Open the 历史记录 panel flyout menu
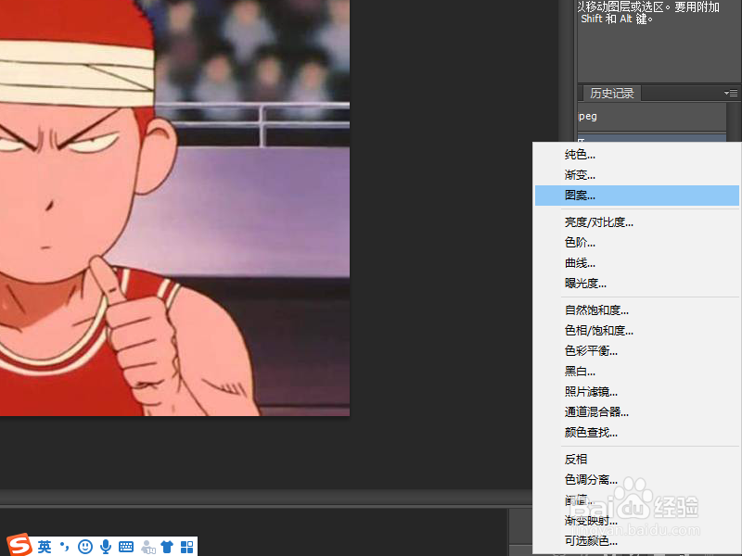The height and width of the screenshot is (556, 742). (731, 94)
